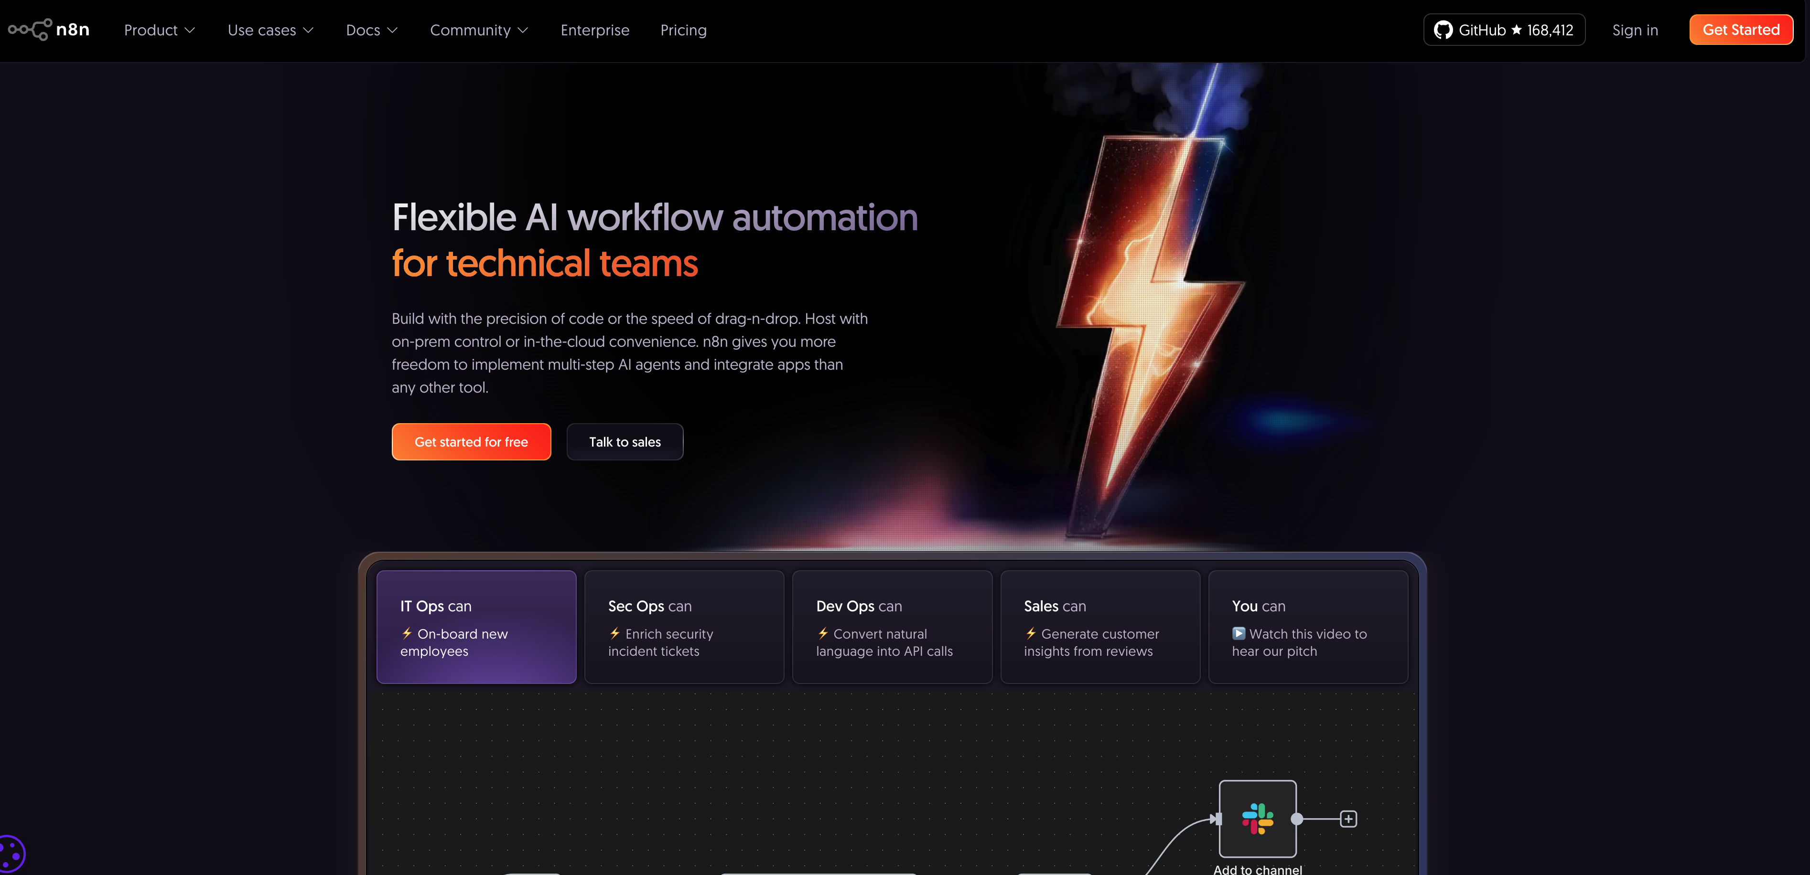Click lightning icon beside Enrich security
This screenshot has width=1810, height=875.
click(x=615, y=633)
